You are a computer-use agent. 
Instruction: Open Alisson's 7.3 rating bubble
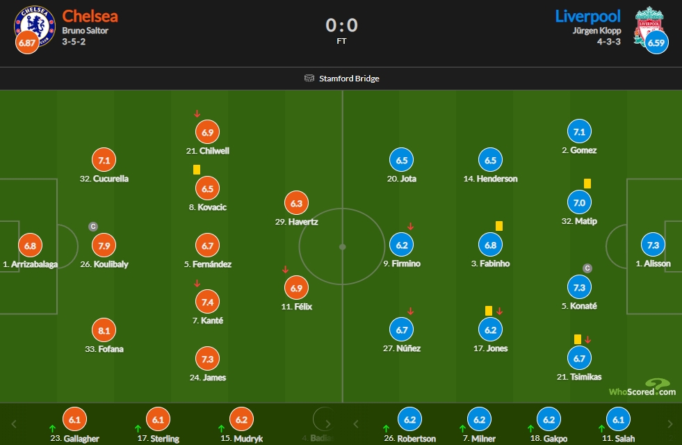click(653, 245)
